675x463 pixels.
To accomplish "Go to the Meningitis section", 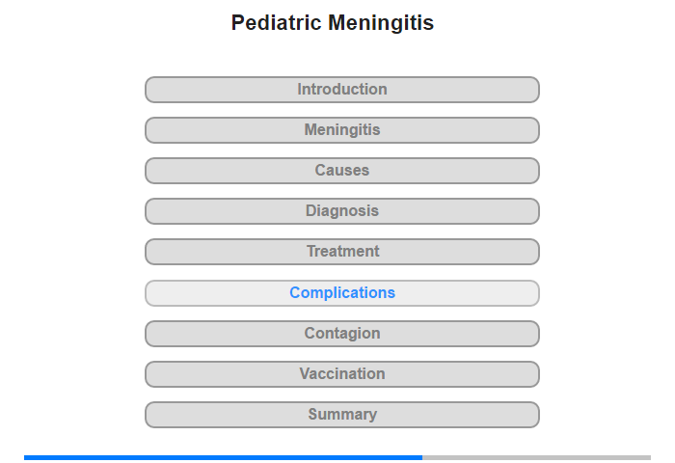I will coord(342,130).
